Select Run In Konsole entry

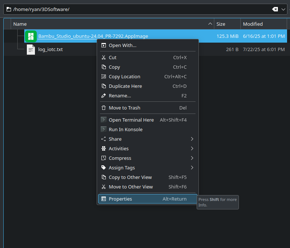(148, 129)
